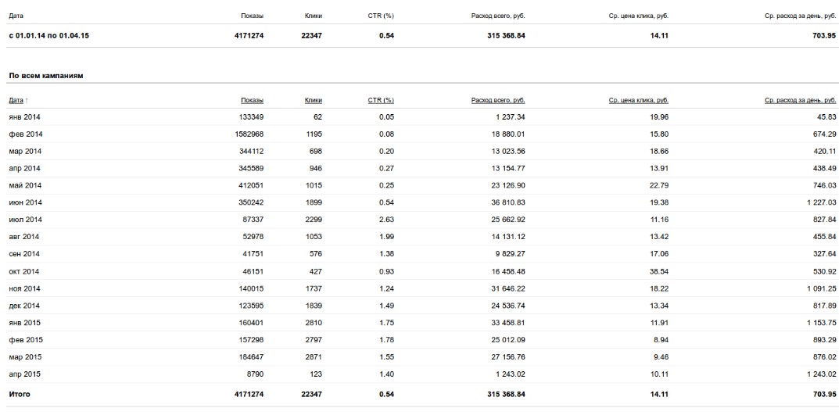Viewport: 839px width, 415px height.
Task: Click CTR value 2.63
Action: tap(386, 220)
